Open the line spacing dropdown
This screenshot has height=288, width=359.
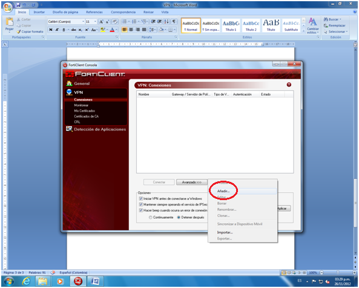click(152, 30)
